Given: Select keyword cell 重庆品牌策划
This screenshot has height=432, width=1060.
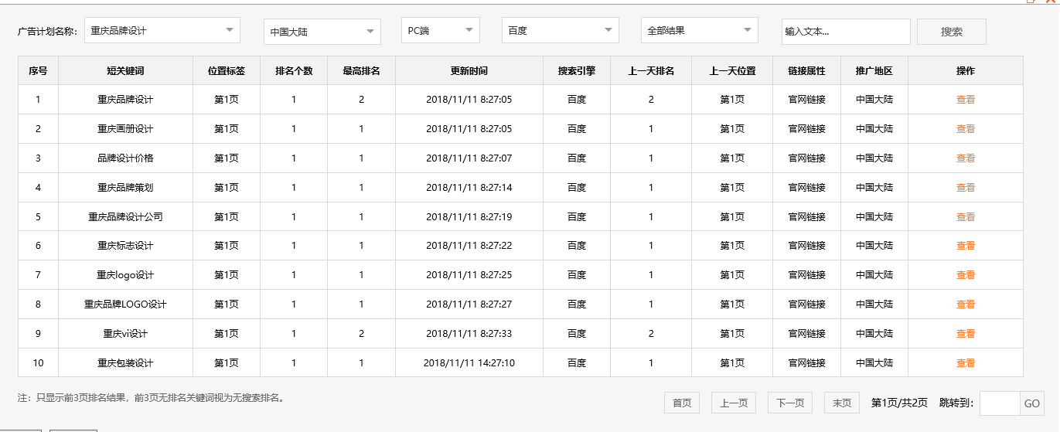Looking at the screenshot, I should point(125,188).
